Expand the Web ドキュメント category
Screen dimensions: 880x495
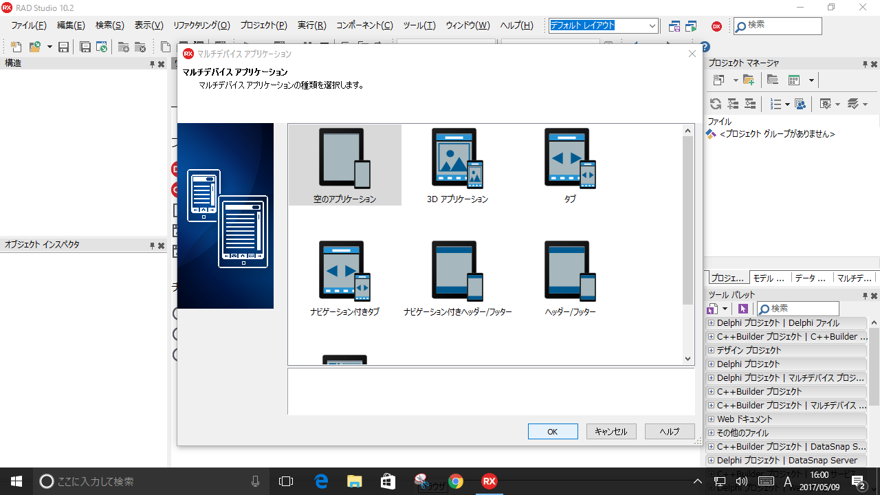[711, 419]
